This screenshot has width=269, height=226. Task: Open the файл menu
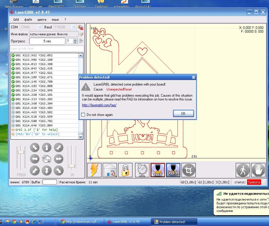(x=28, y=20)
